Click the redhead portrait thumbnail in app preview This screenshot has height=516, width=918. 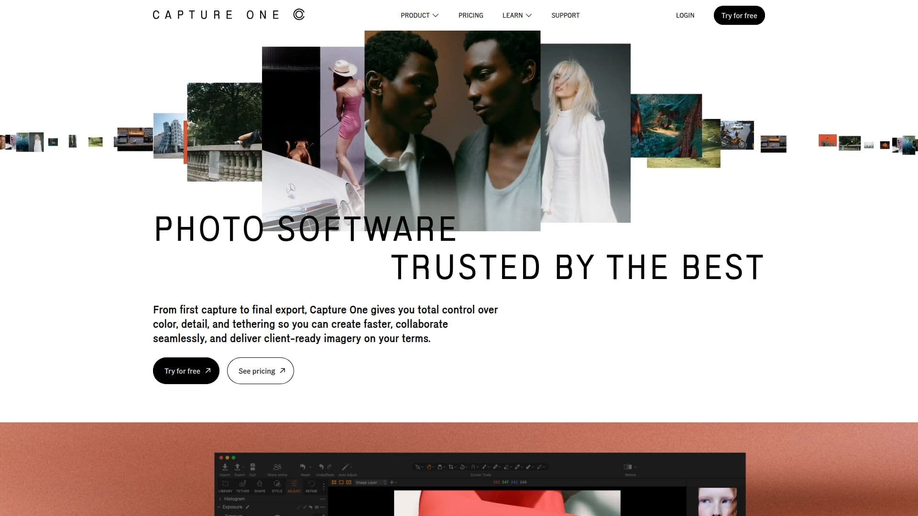tap(717, 502)
